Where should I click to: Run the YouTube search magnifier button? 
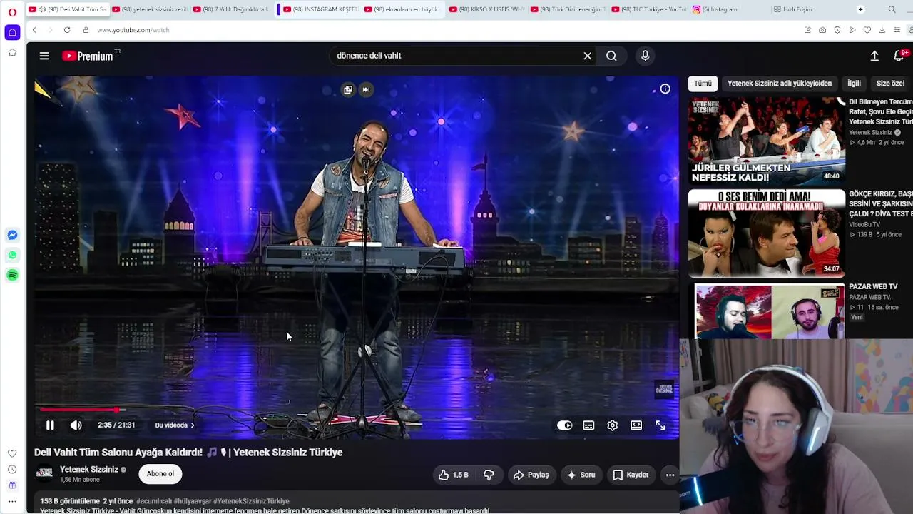pyautogui.click(x=611, y=56)
